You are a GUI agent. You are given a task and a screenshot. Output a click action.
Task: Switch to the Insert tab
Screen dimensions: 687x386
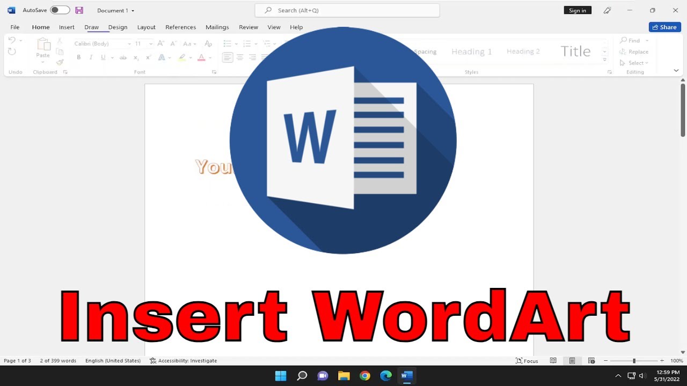67,27
